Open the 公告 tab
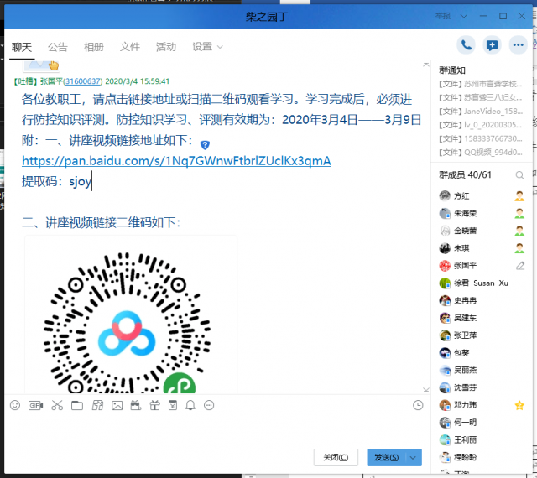This screenshot has height=478, width=537. [x=58, y=47]
